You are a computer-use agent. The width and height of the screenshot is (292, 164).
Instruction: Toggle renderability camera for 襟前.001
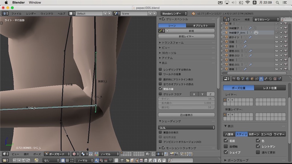[286, 65]
